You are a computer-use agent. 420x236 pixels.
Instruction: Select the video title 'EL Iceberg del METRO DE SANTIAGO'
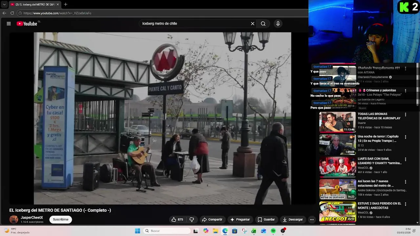click(60, 210)
